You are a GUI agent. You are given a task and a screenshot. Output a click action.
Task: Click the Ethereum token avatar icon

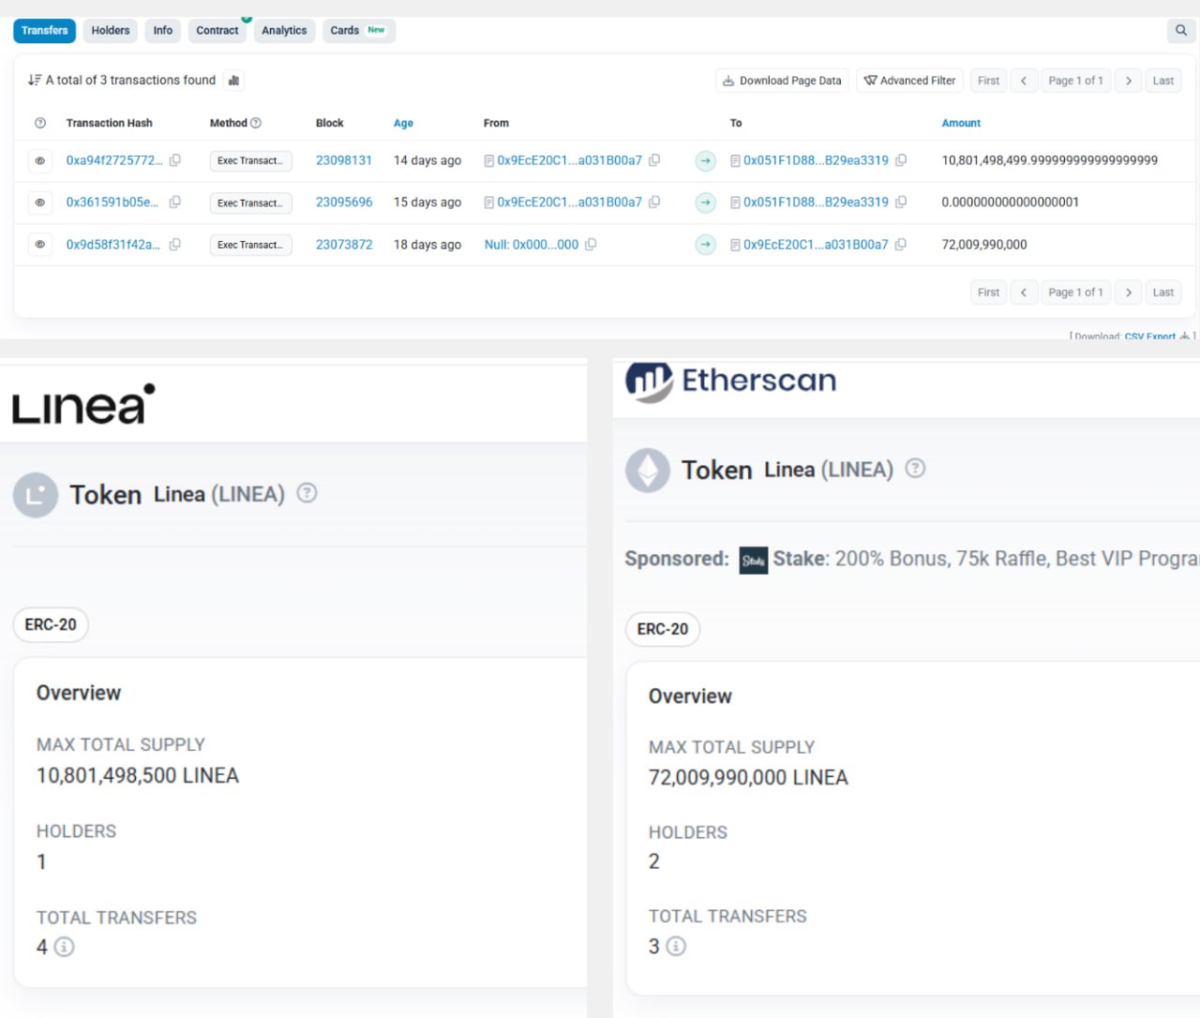click(648, 471)
